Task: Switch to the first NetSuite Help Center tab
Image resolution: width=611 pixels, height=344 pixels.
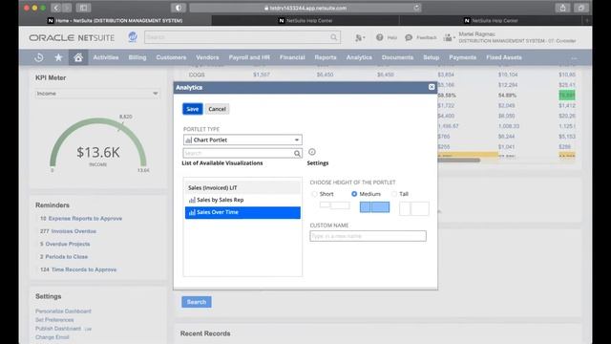Action: (305, 21)
